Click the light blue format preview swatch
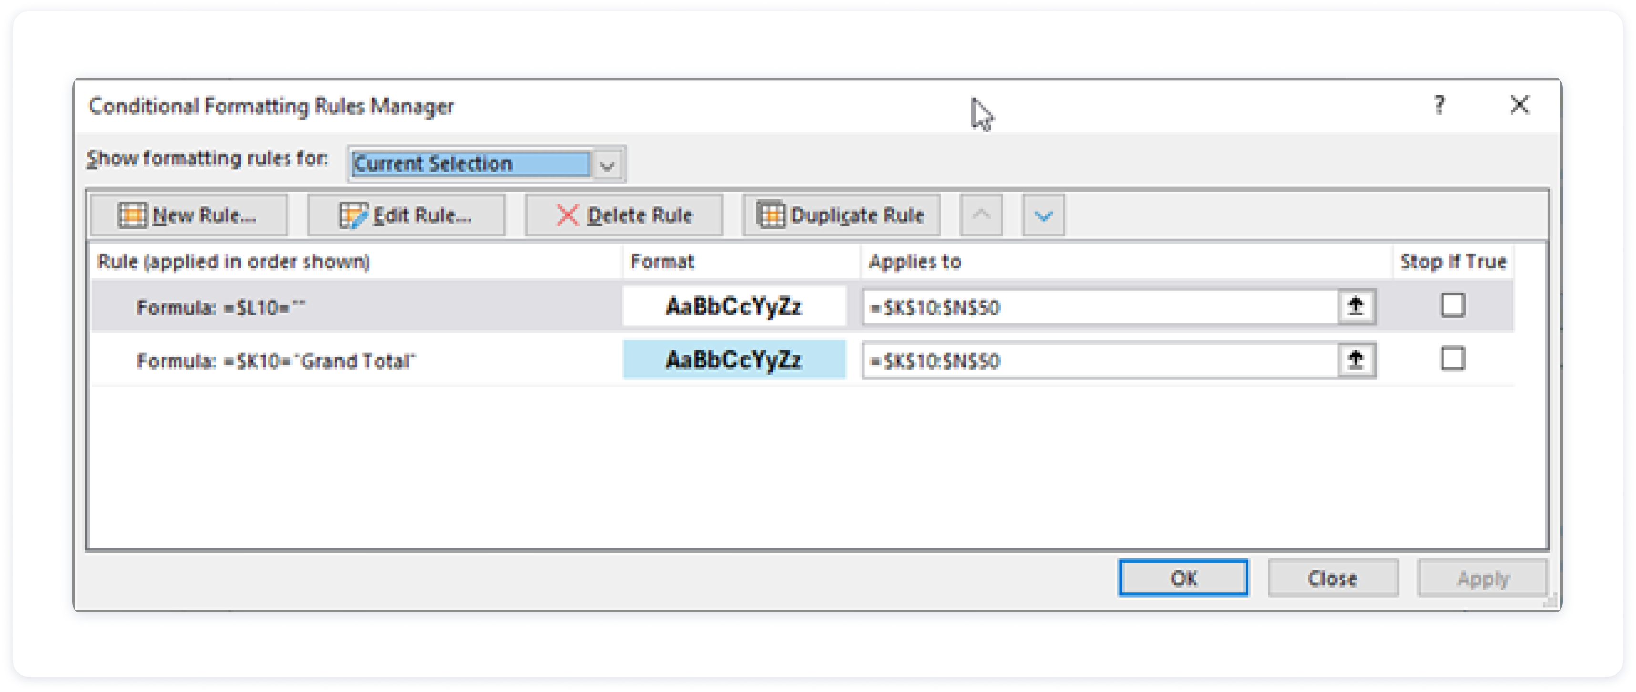The width and height of the screenshot is (1636, 692). [x=734, y=360]
